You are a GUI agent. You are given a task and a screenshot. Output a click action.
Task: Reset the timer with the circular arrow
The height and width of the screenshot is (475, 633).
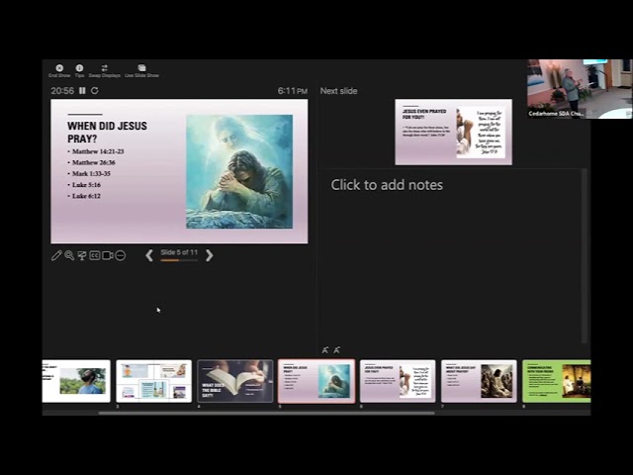point(95,90)
